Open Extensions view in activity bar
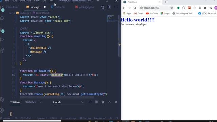Screen dimensions: 217x122 pos(2,50)
